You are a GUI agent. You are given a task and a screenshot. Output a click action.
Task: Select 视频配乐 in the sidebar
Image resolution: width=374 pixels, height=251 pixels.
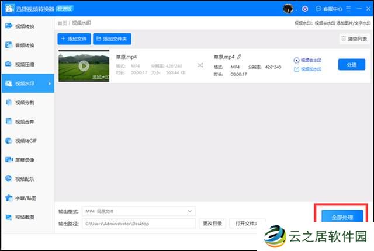25,179
